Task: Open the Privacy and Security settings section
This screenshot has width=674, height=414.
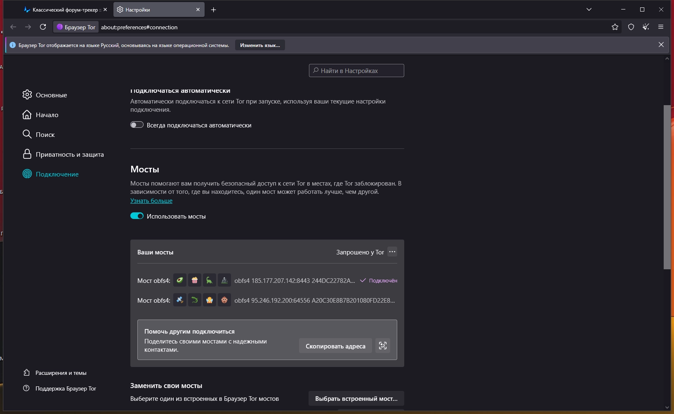Action: click(69, 154)
